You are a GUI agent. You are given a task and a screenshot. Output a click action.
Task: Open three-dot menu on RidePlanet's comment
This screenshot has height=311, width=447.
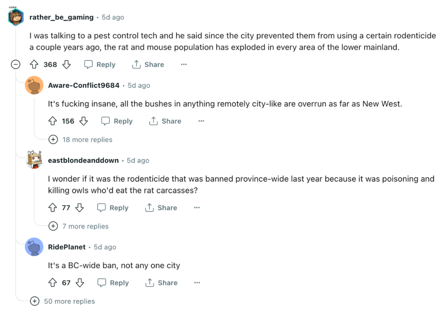click(x=197, y=283)
